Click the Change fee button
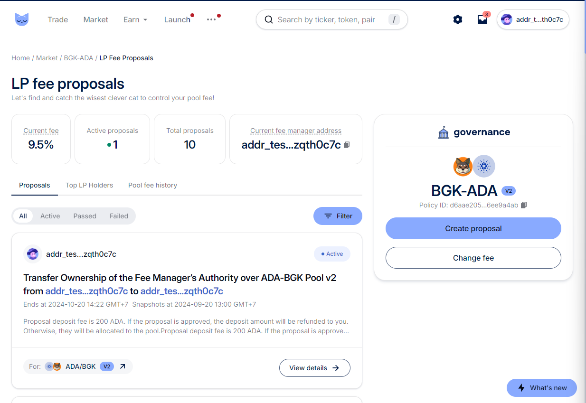This screenshot has width=586, height=403. coord(473,258)
